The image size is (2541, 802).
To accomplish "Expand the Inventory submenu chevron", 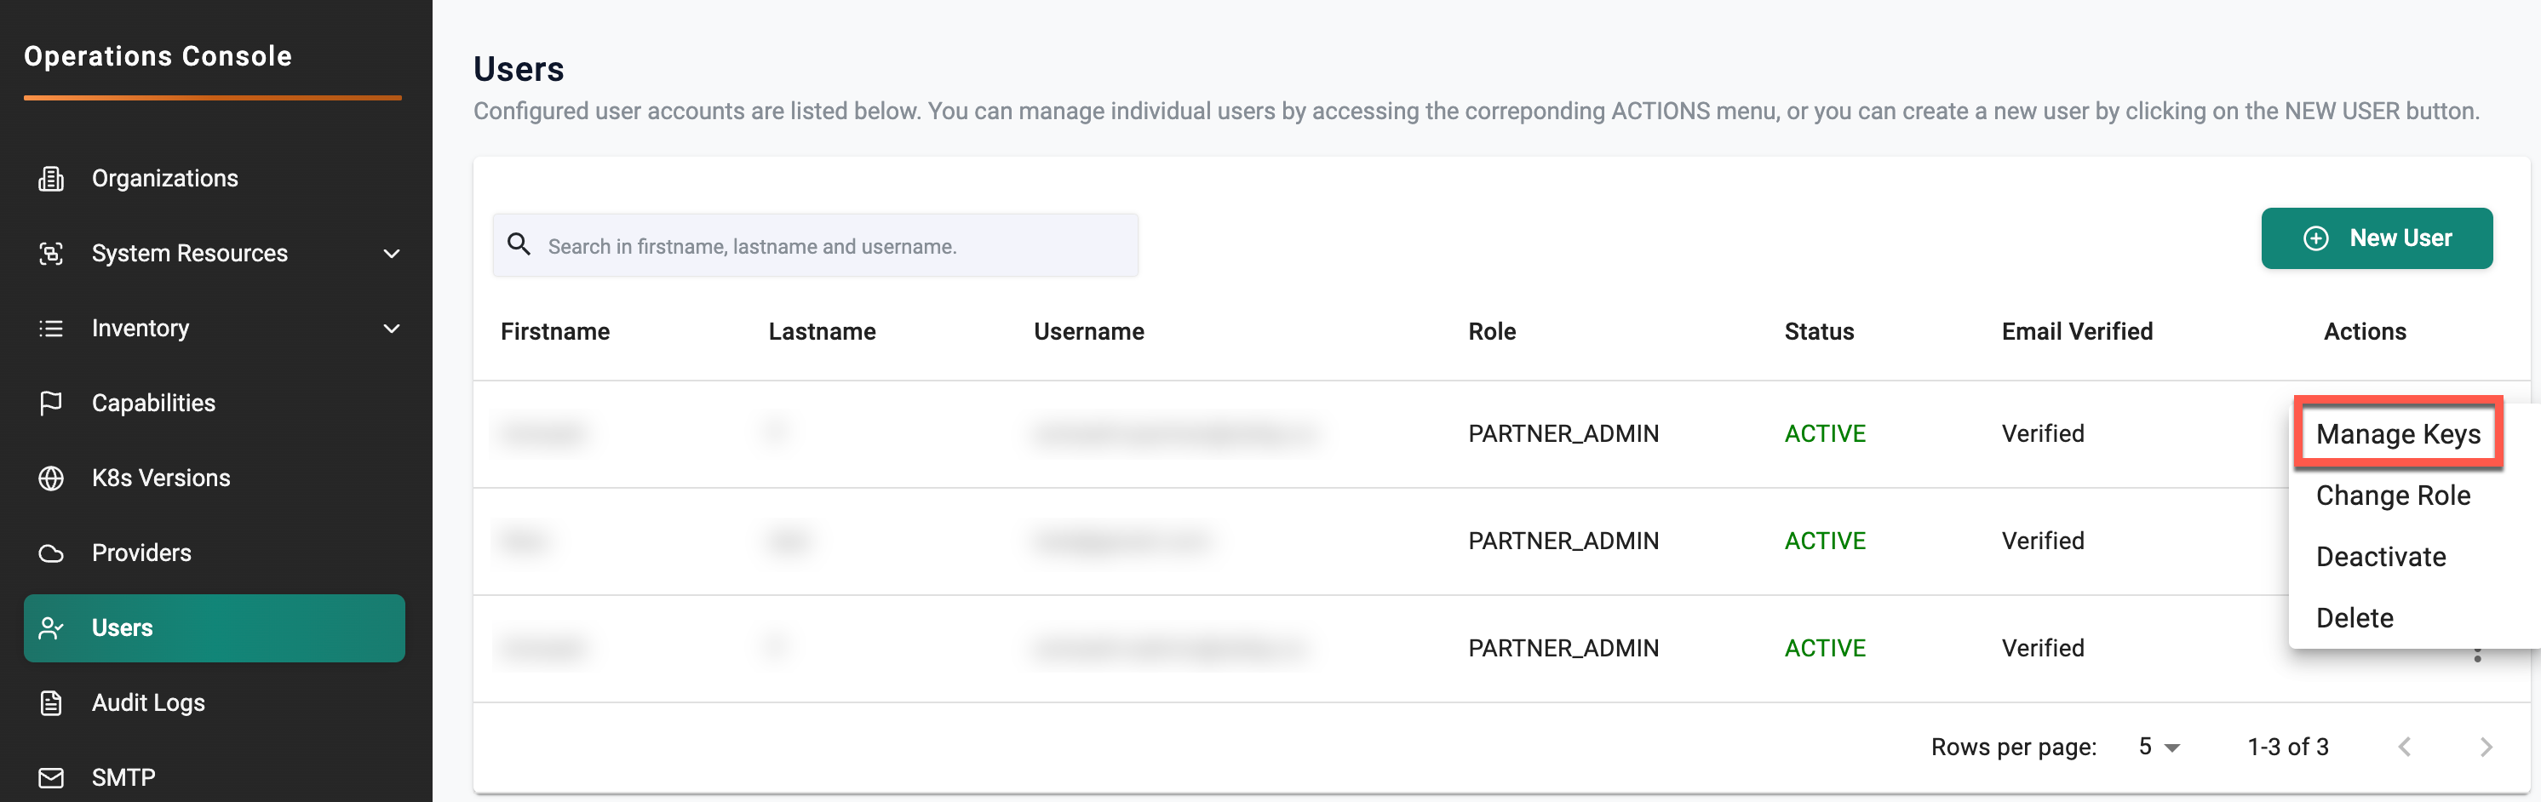I will (392, 329).
